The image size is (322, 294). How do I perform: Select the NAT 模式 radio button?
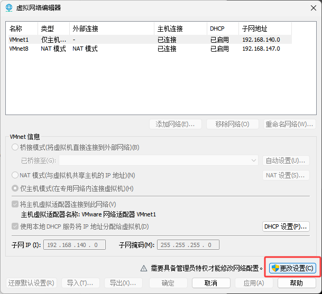(15, 175)
